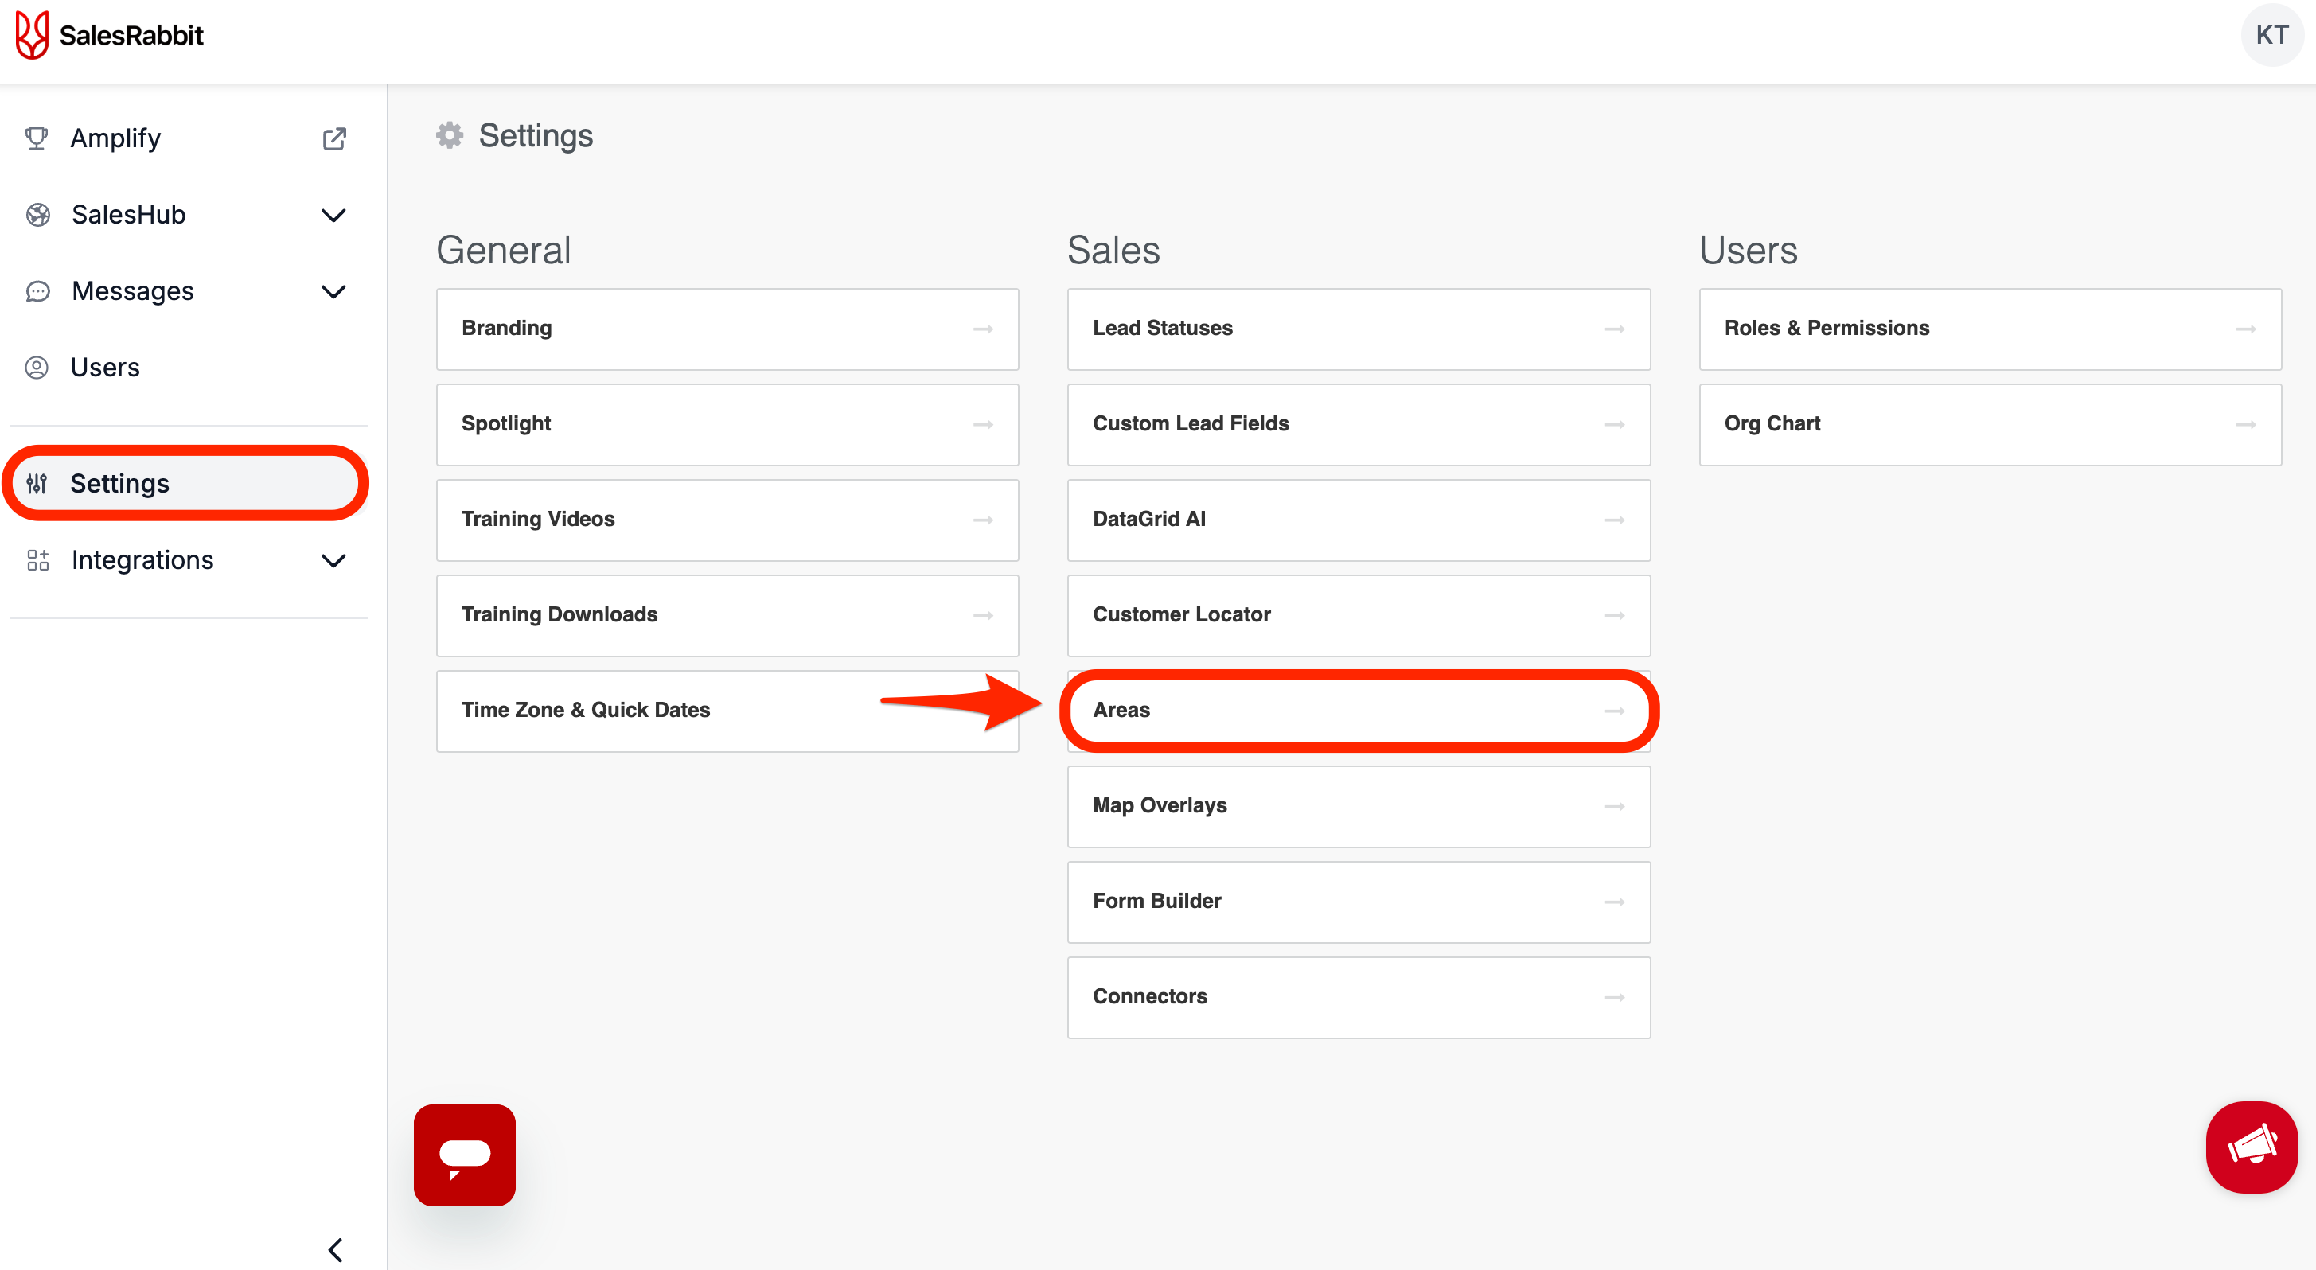Open Training Videos settings

pos(727,520)
